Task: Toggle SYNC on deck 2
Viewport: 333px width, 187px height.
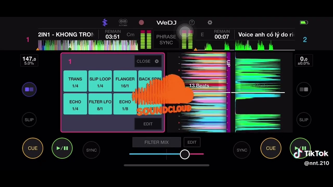Action: coord(242,150)
